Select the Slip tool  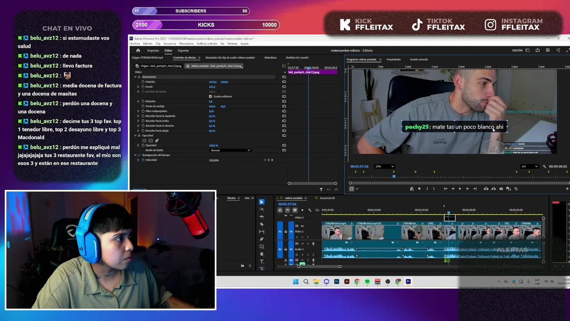[x=261, y=232]
